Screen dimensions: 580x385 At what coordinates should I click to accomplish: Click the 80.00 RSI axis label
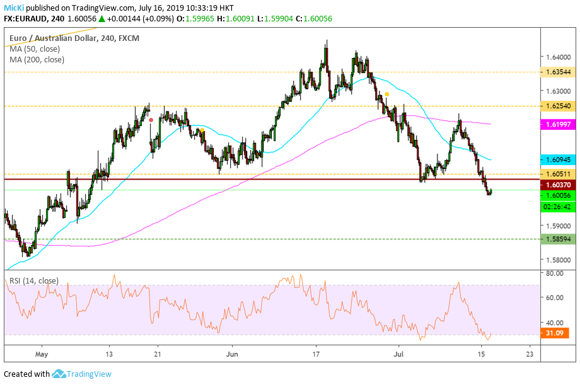tap(555, 273)
